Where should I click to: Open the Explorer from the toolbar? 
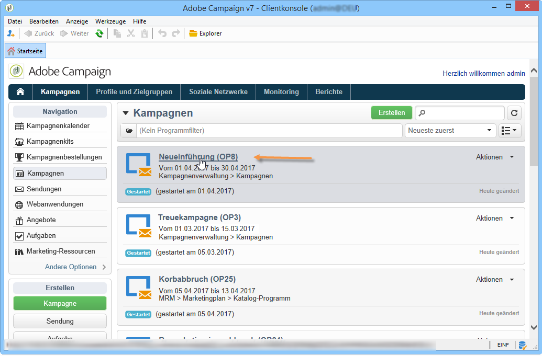pos(205,33)
